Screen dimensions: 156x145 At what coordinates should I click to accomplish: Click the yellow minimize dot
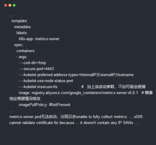tap(10, 5)
